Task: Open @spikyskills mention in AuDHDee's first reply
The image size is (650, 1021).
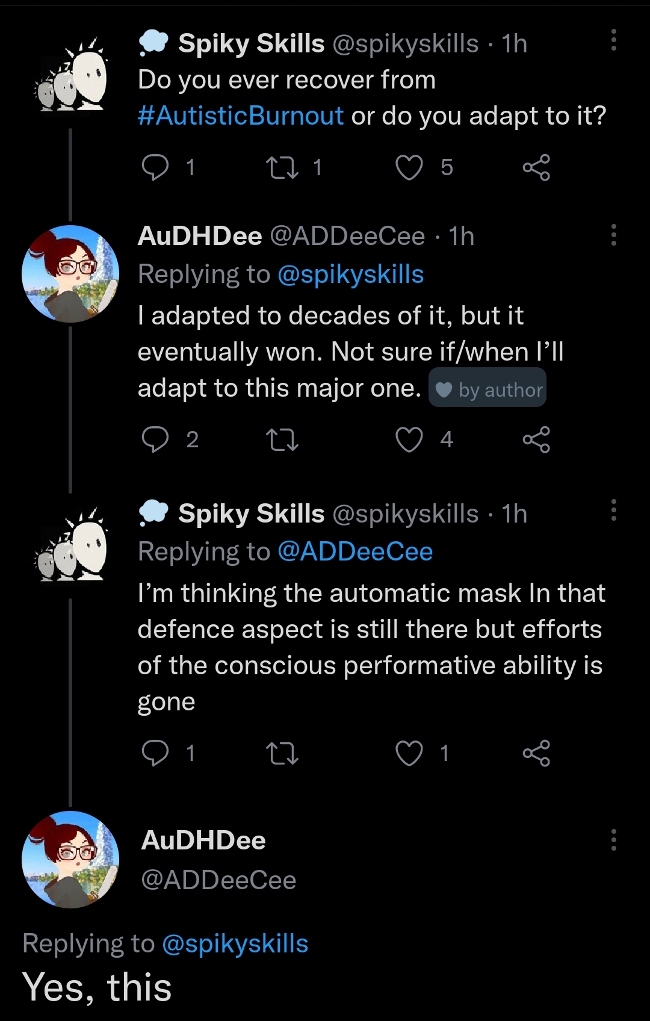Action: click(x=350, y=275)
